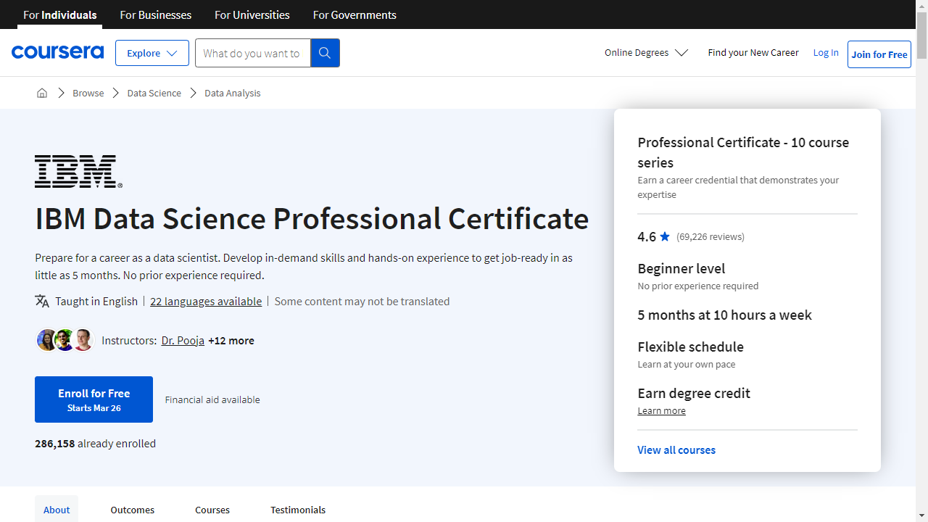The height and width of the screenshot is (522, 928).
Task: Switch to the For Governments tab
Action: pos(355,14)
